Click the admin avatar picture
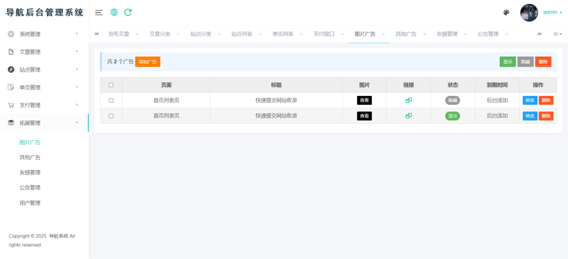Image resolution: width=568 pixels, height=259 pixels. [x=529, y=13]
